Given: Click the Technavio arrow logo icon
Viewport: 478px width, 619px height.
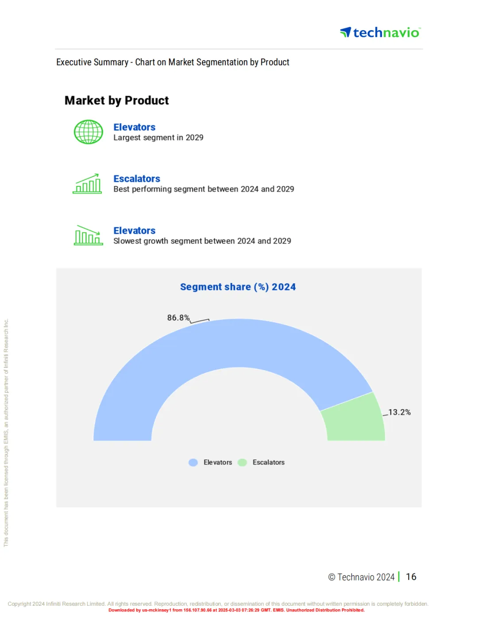Looking at the screenshot, I should 346,32.
